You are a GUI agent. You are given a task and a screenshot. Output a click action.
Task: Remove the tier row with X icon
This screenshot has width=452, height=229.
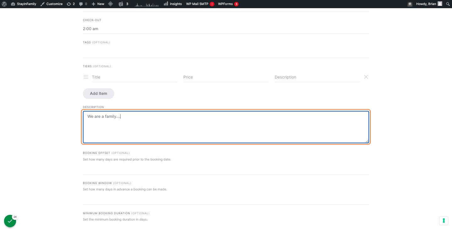(x=366, y=77)
